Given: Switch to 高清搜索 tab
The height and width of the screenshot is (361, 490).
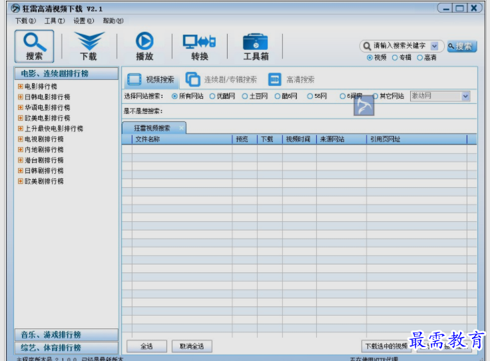Looking at the screenshot, I should [x=291, y=80].
